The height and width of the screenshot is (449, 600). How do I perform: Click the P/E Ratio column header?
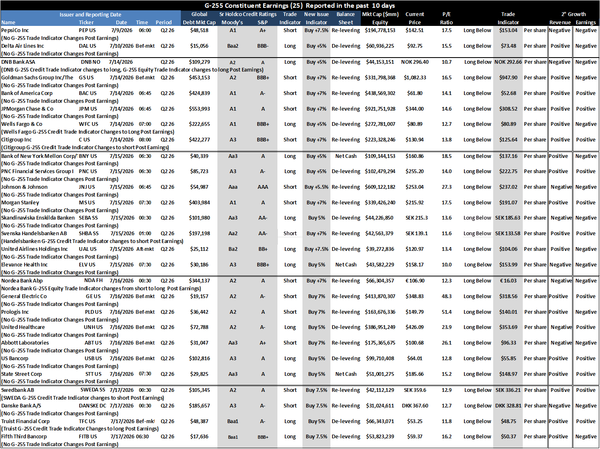click(x=446, y=19)
